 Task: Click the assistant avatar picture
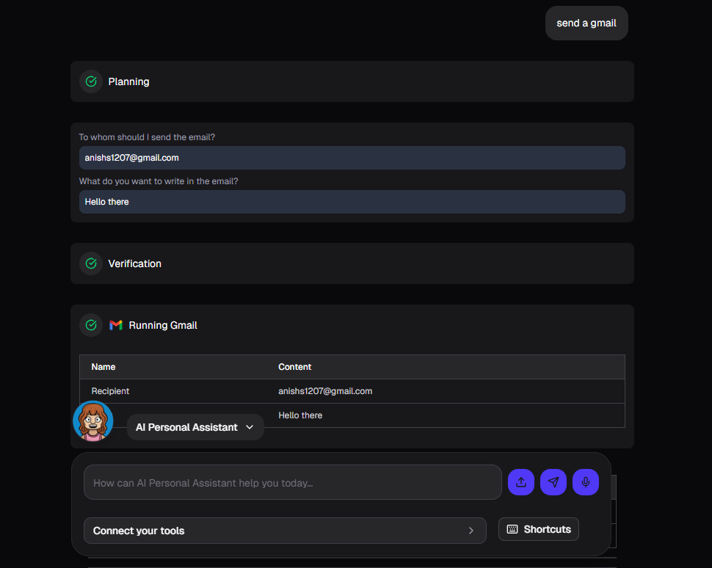point(93,421)
